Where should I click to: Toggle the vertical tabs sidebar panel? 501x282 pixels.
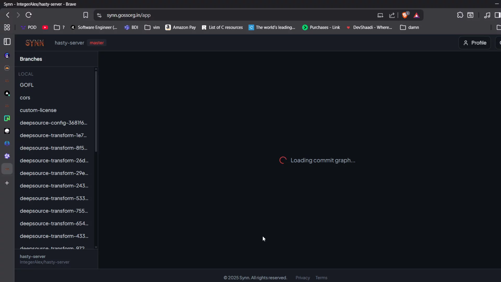tap(7, 41)
